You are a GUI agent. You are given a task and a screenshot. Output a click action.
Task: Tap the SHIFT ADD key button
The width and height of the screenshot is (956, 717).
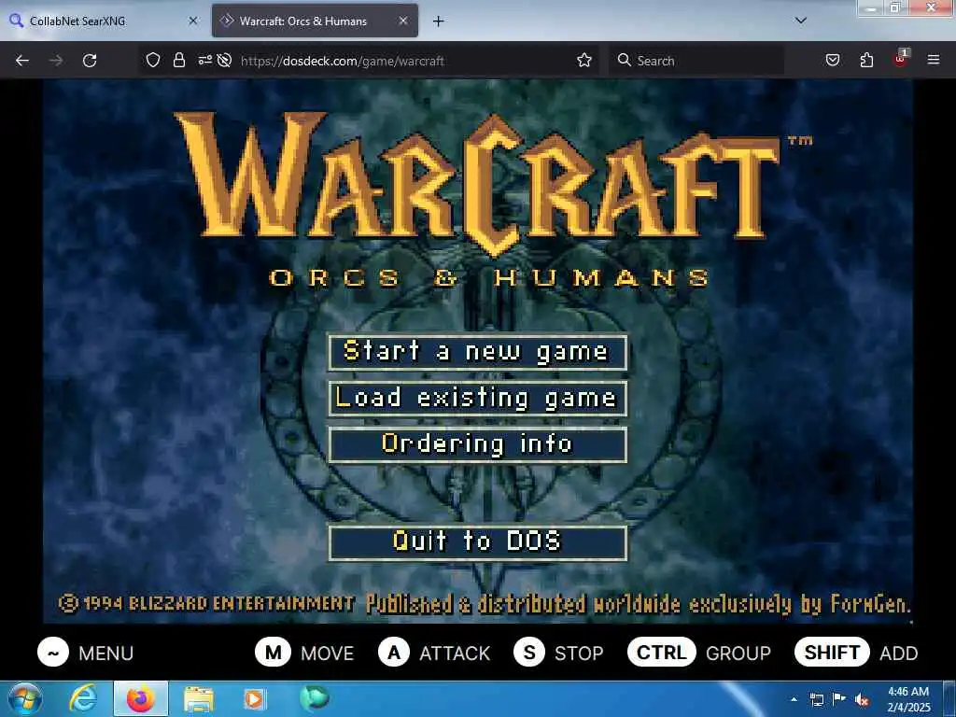click(857, 653)
